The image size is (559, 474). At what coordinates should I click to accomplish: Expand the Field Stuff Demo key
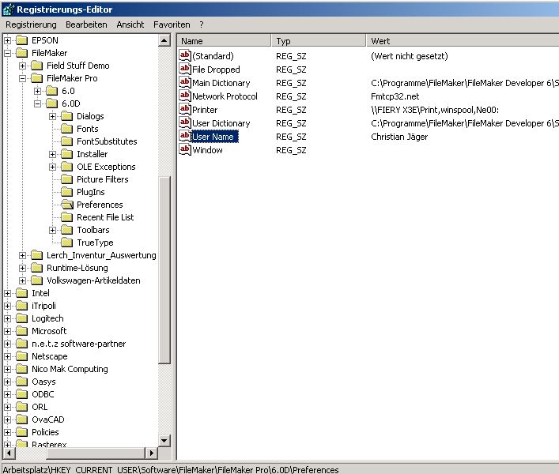tap(22, 66)
